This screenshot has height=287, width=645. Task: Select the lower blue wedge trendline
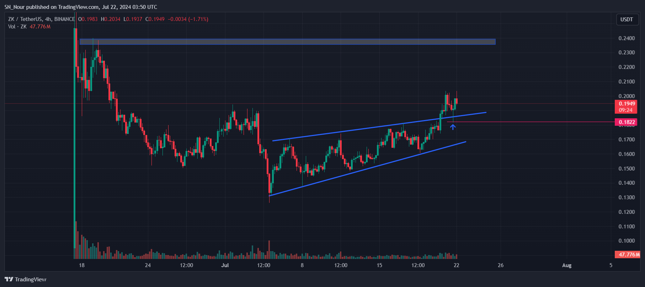[x=367, y=169]
